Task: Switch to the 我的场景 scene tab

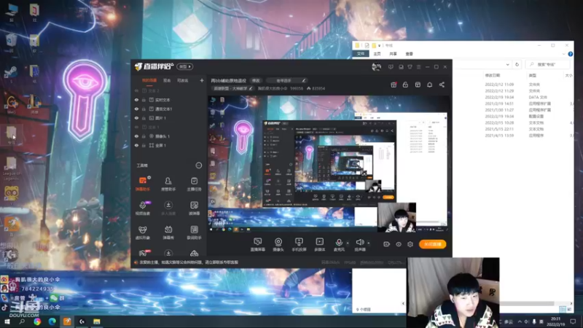Action: [x=149, y=80]
